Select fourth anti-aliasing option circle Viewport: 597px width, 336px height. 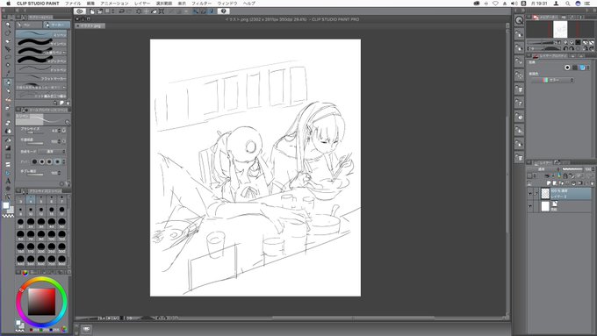[57, 161]
